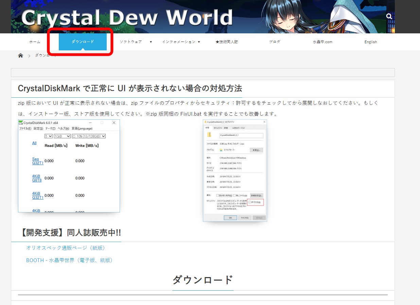Click the Explorer program icon in properties dialog
This screenshot has width=420, height=305.
tap(221, 150)
